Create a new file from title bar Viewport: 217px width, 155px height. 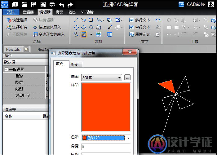(15, 4)
